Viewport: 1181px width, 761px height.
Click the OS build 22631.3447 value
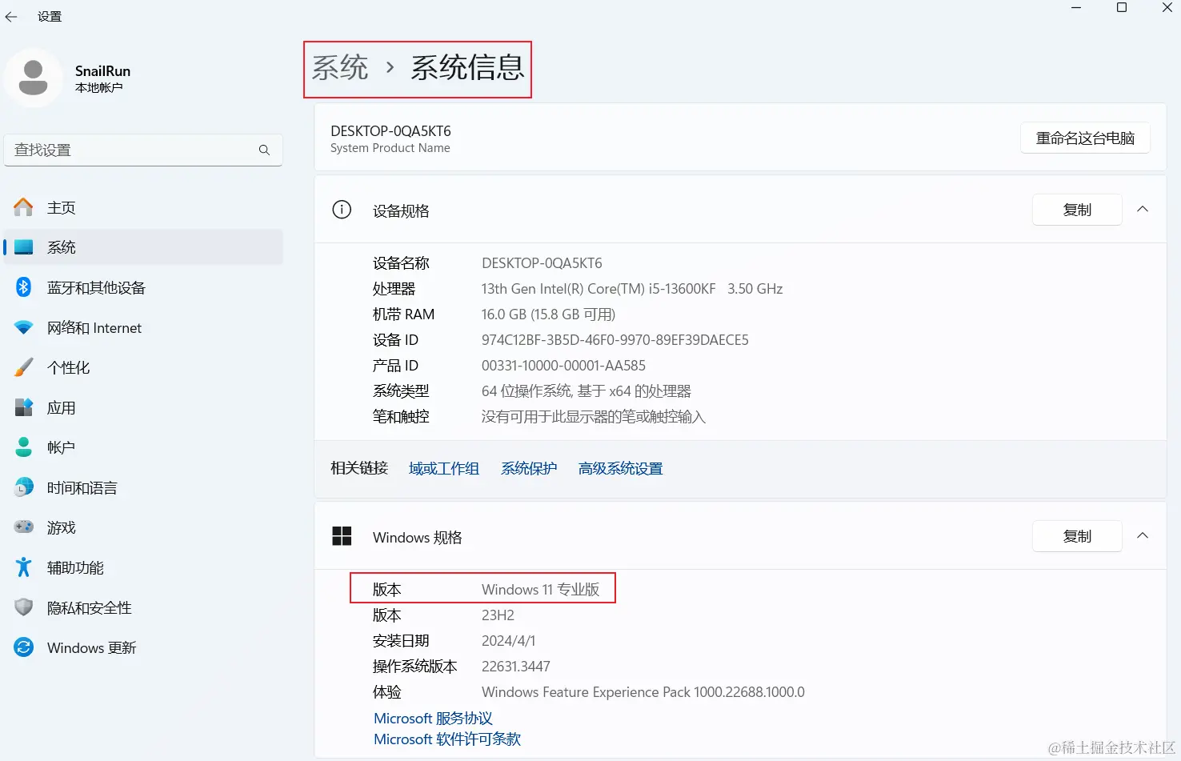(516, 667)
